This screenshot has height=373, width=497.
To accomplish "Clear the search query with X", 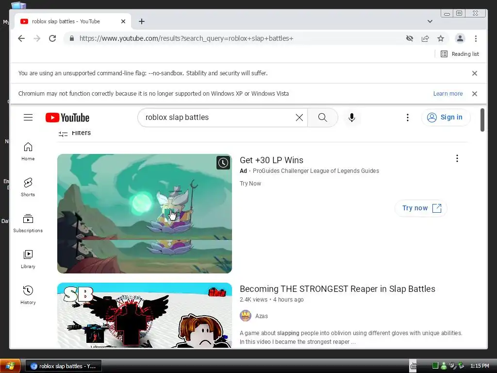I will [x=299, y=118].
